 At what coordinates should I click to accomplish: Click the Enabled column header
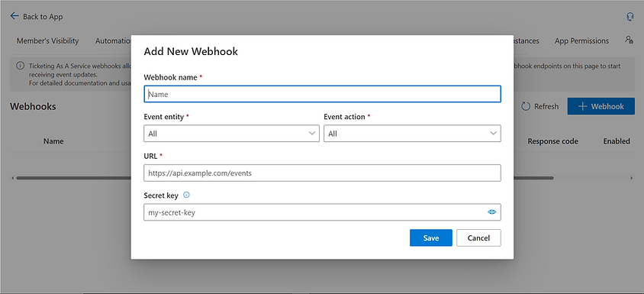pyautogui.click(x=617, y=141)
